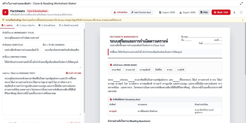Click the fullscreen icon beside dark mode
This screenshot has height=123, width=246.
(x=241, y=12)
